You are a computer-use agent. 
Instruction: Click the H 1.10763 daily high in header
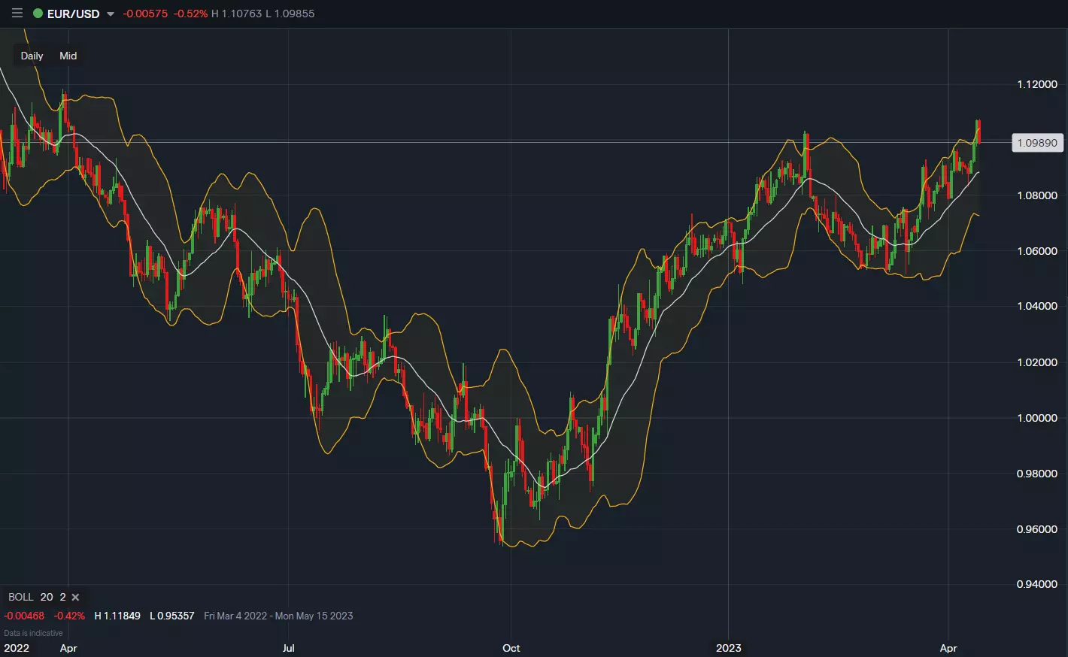tap(236, 14)
